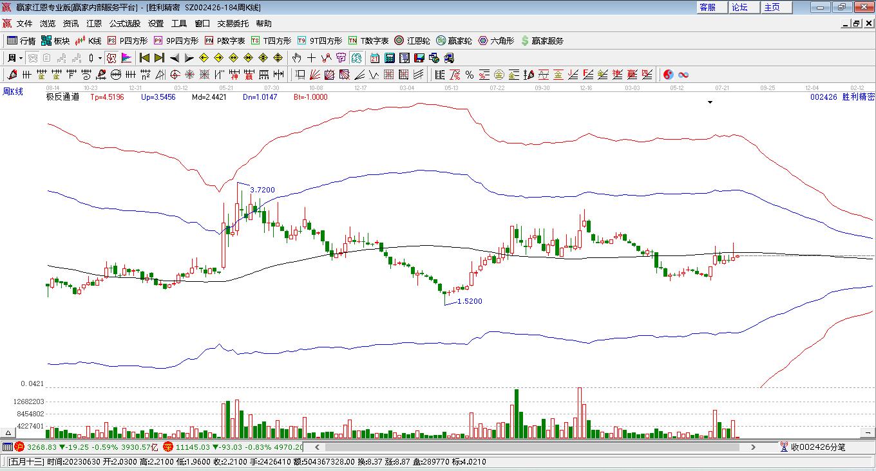Select the red fan lines tool
The width and height of the screenshot is (876, 471).
[315, 75]
